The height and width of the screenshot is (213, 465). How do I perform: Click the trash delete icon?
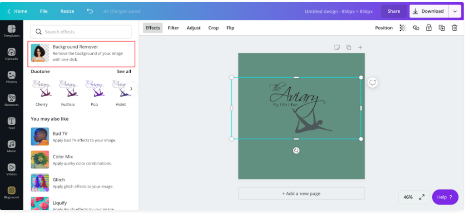455,28
